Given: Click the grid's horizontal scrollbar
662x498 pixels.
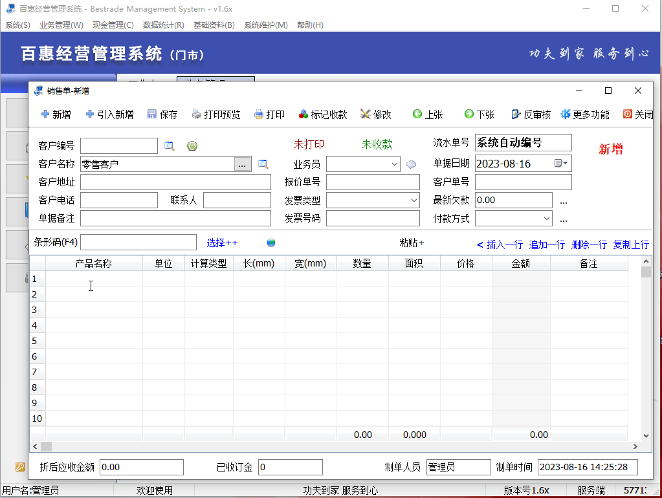Looking at the screenshot, I should coord(337,447).
